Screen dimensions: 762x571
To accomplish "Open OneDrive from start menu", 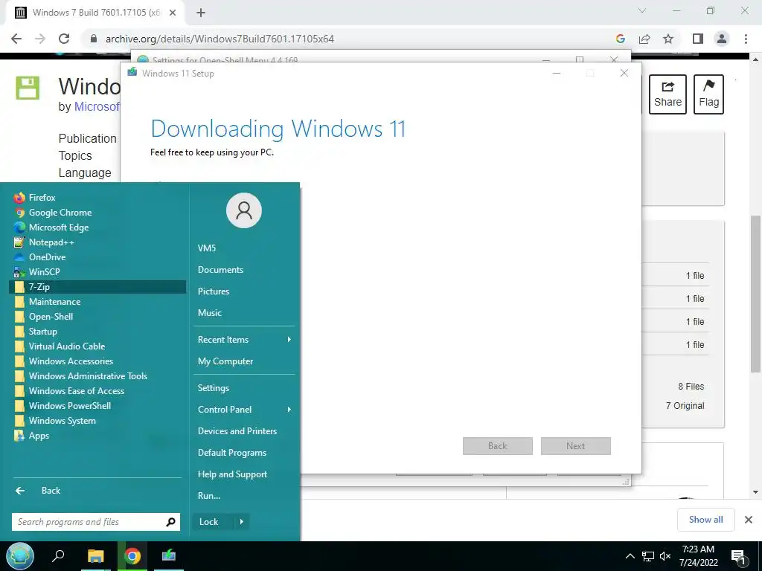I will click(x=97, y=257).
